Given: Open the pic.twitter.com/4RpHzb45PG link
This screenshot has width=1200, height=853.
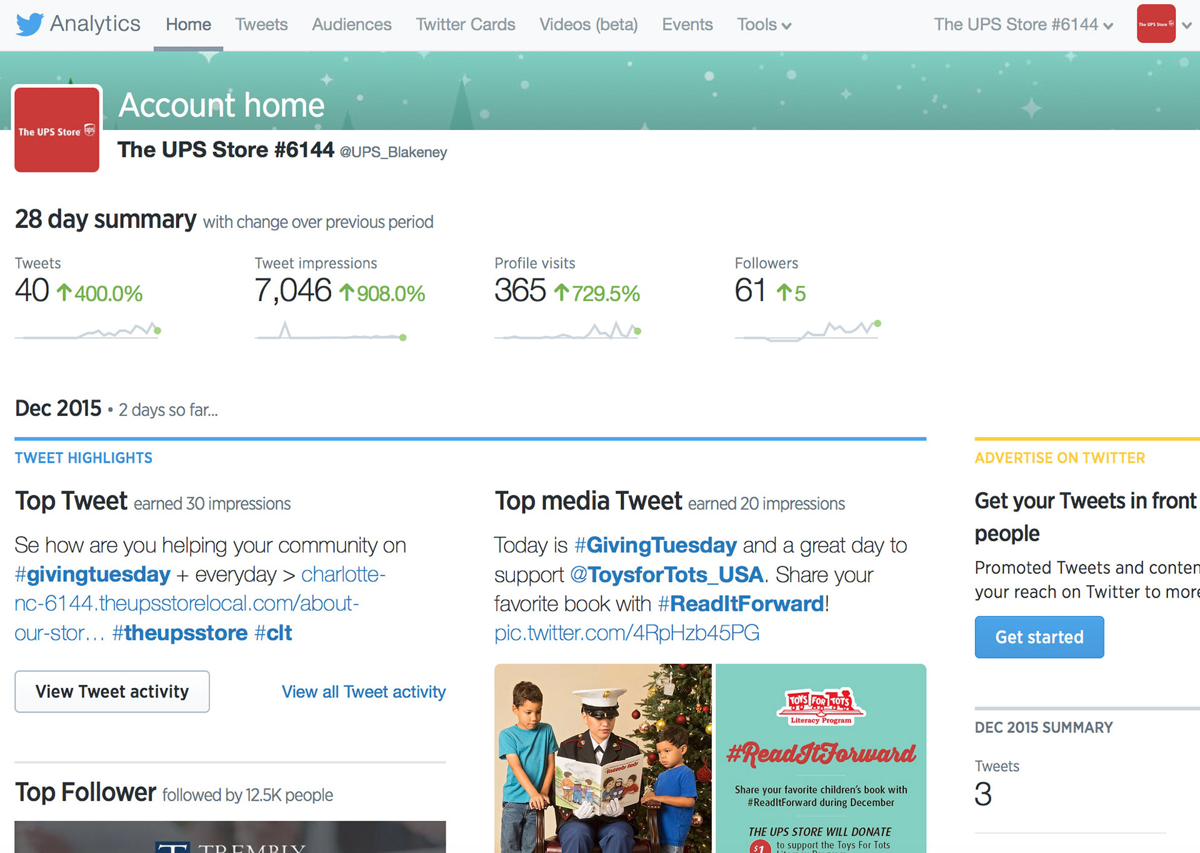Looking at the screenshot, I should point(627,633).
